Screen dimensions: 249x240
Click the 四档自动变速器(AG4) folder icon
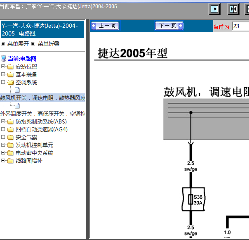[x=10, y=129]
